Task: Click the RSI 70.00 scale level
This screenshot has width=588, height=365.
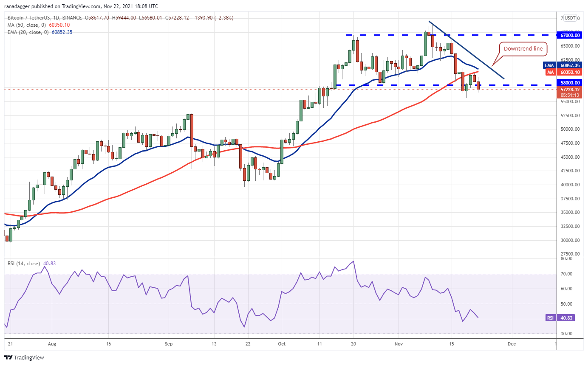Action: 565,274
